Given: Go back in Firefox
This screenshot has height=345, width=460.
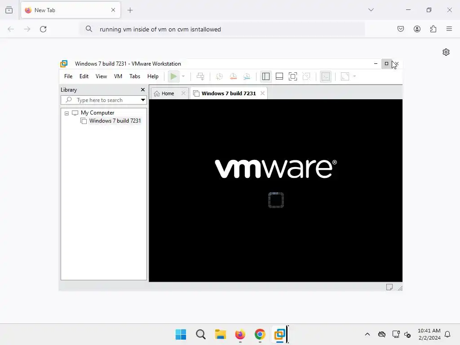Looking at the screenshot, I should (x=11, y=29).
